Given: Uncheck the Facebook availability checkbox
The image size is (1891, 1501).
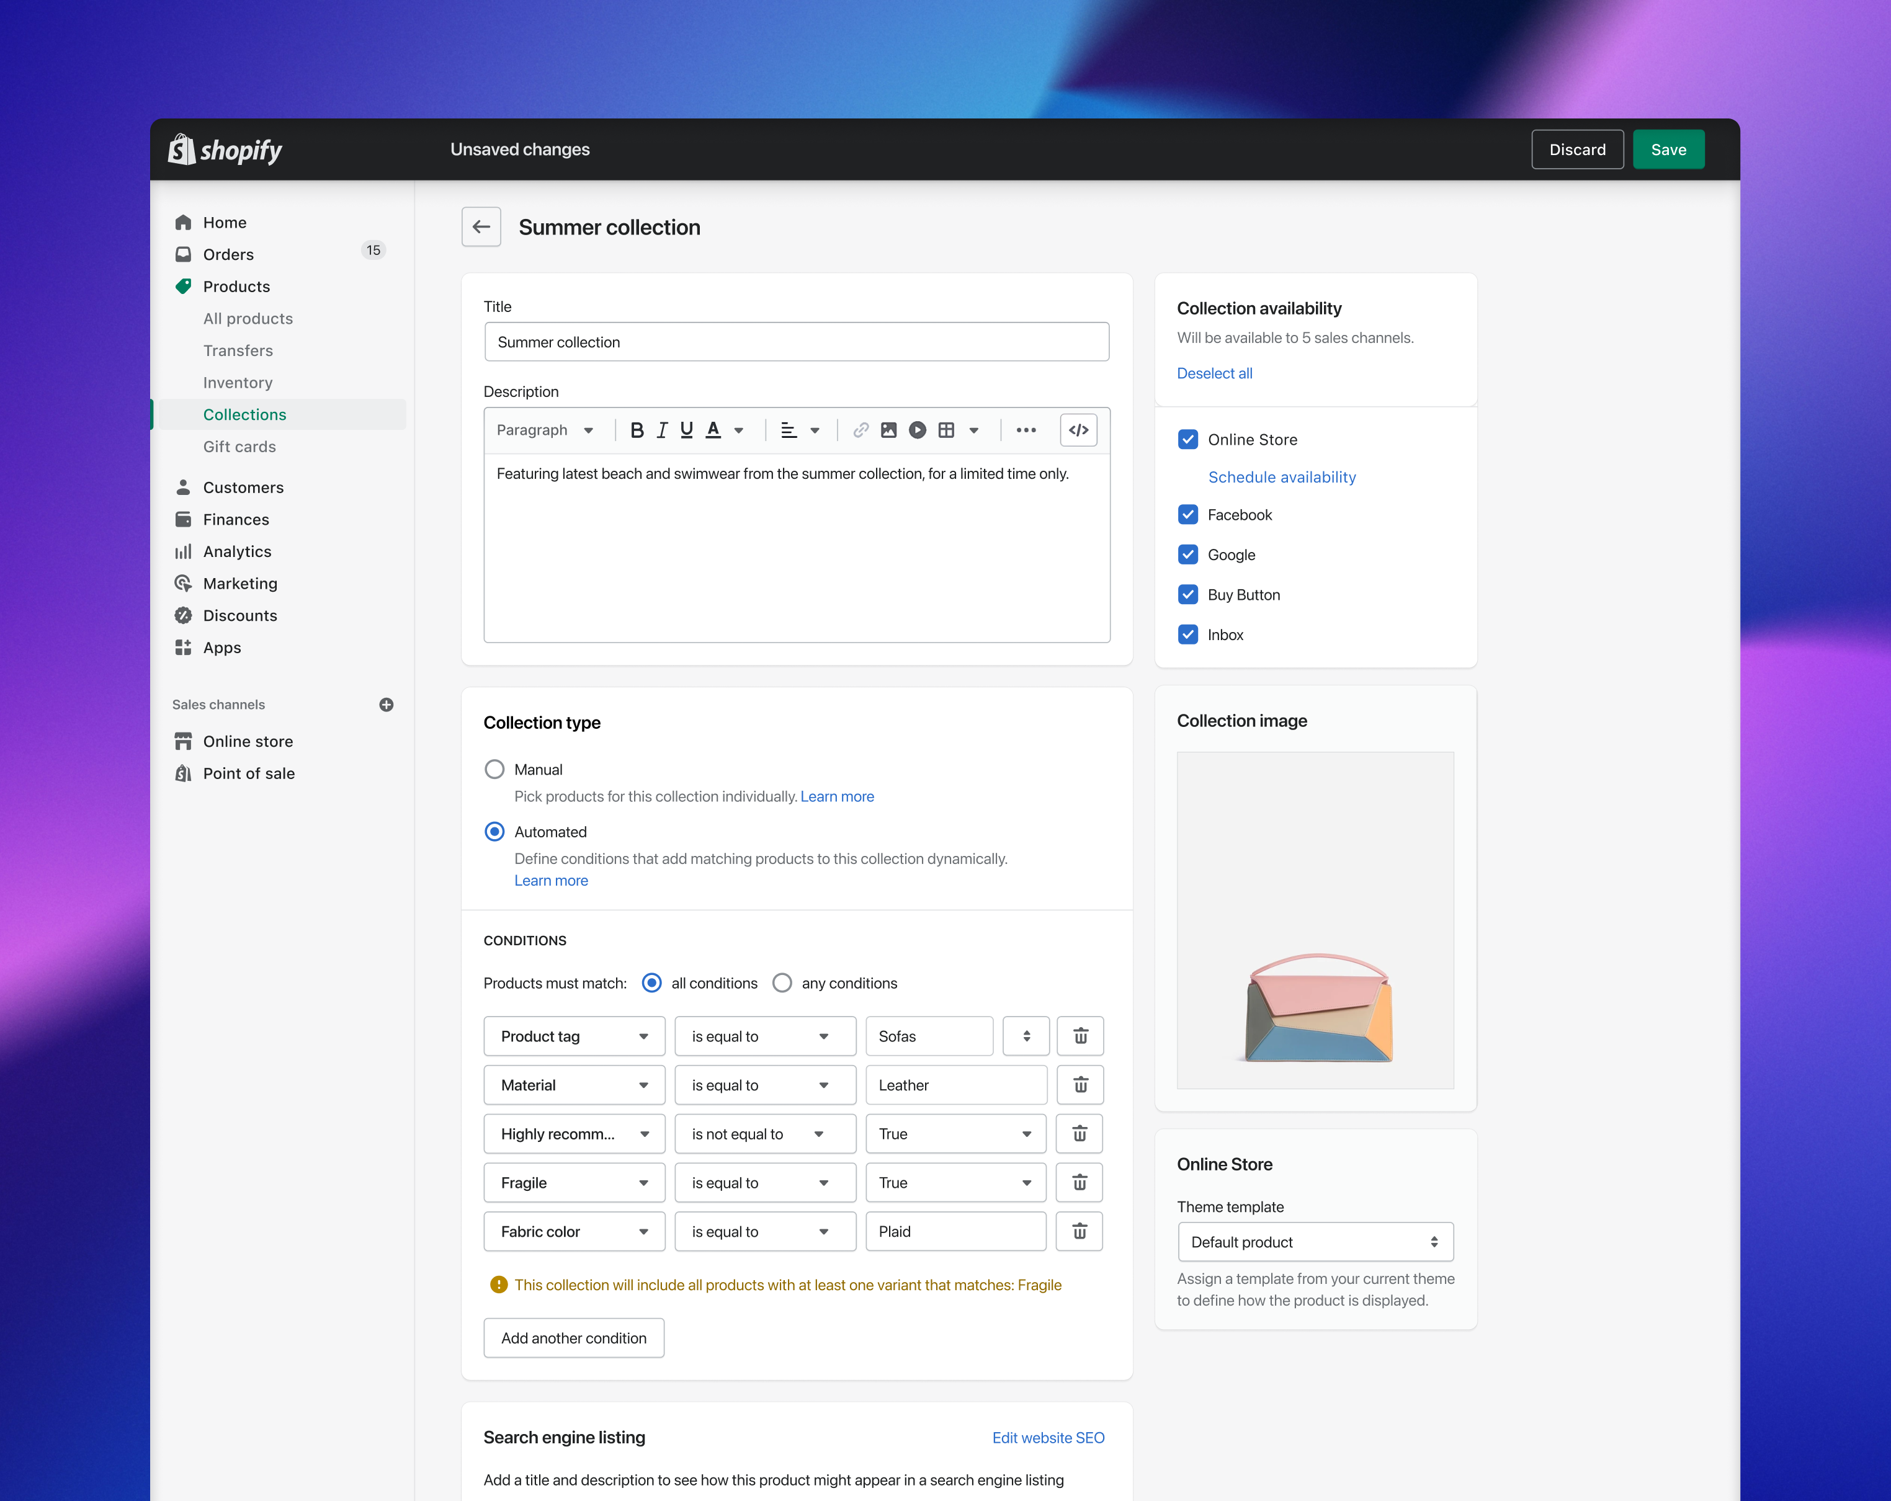Looking at the screenshot, I should 1187,515.
